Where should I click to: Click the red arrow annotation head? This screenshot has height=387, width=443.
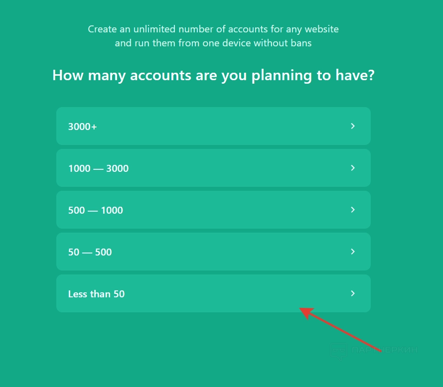click(x=305, y=312)
